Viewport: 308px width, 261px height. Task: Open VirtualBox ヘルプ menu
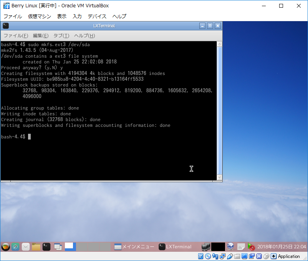coord(119,16)
